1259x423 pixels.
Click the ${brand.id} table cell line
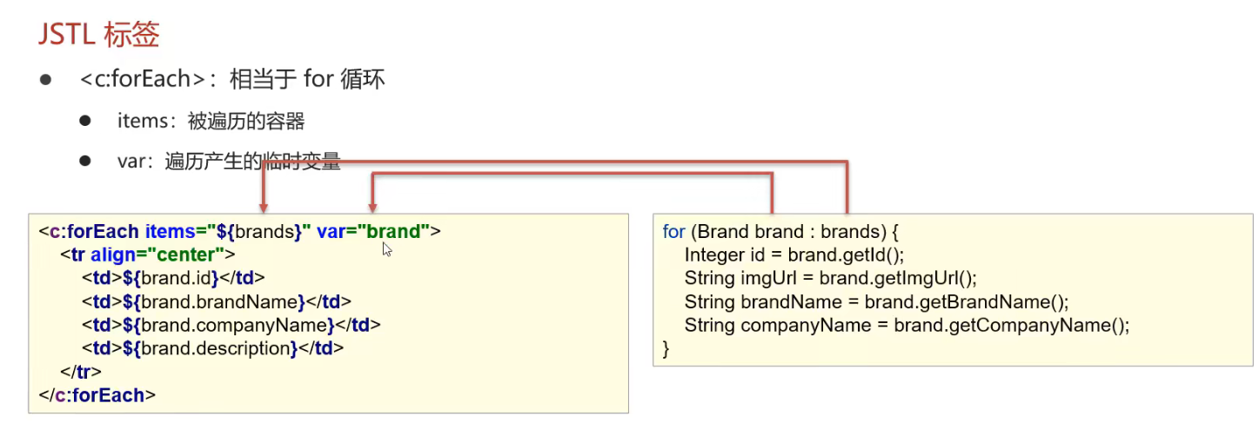pyautogui.click(x=173, y=278)
